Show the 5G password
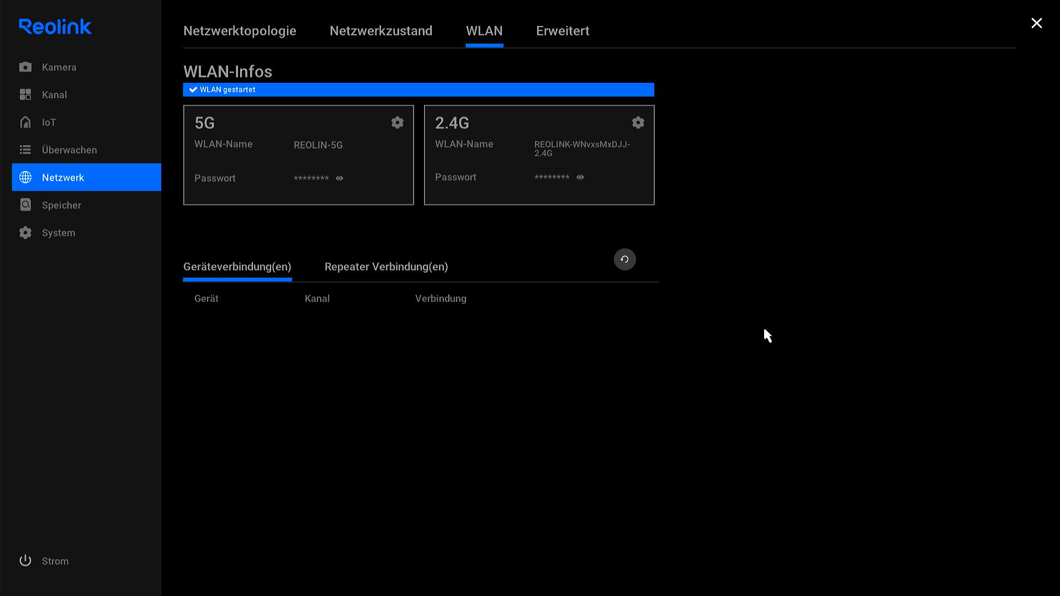This screenshot has height=596, width=1060. pos(340,178)
